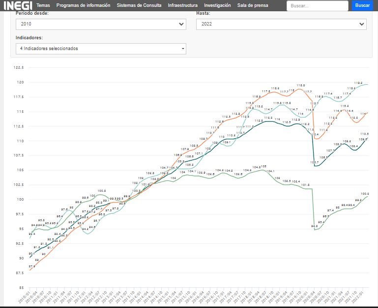Open the Investigación menu
This screenshot has width=378, height=308.
(217, 5)
